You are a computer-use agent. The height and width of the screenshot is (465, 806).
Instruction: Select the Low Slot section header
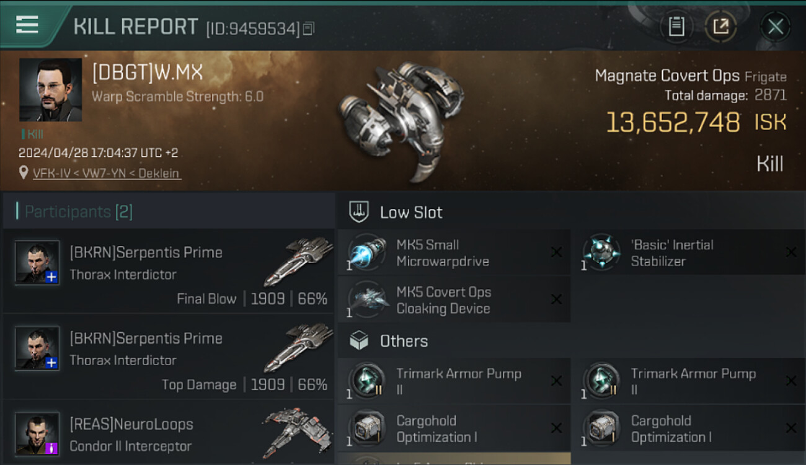(410, 213)
